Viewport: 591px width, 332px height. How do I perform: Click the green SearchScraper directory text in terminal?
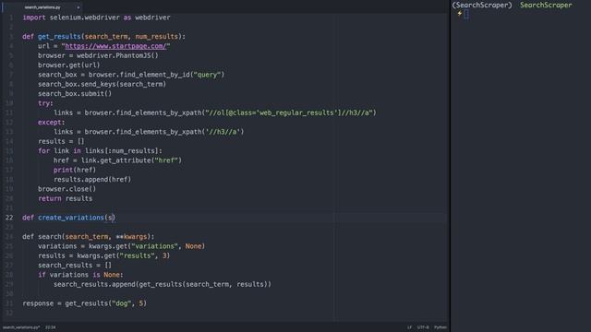tap(546, 5)
